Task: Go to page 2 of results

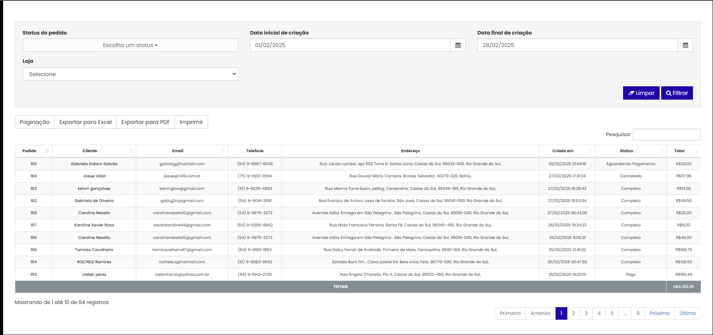Action: (x=573, y=313)
